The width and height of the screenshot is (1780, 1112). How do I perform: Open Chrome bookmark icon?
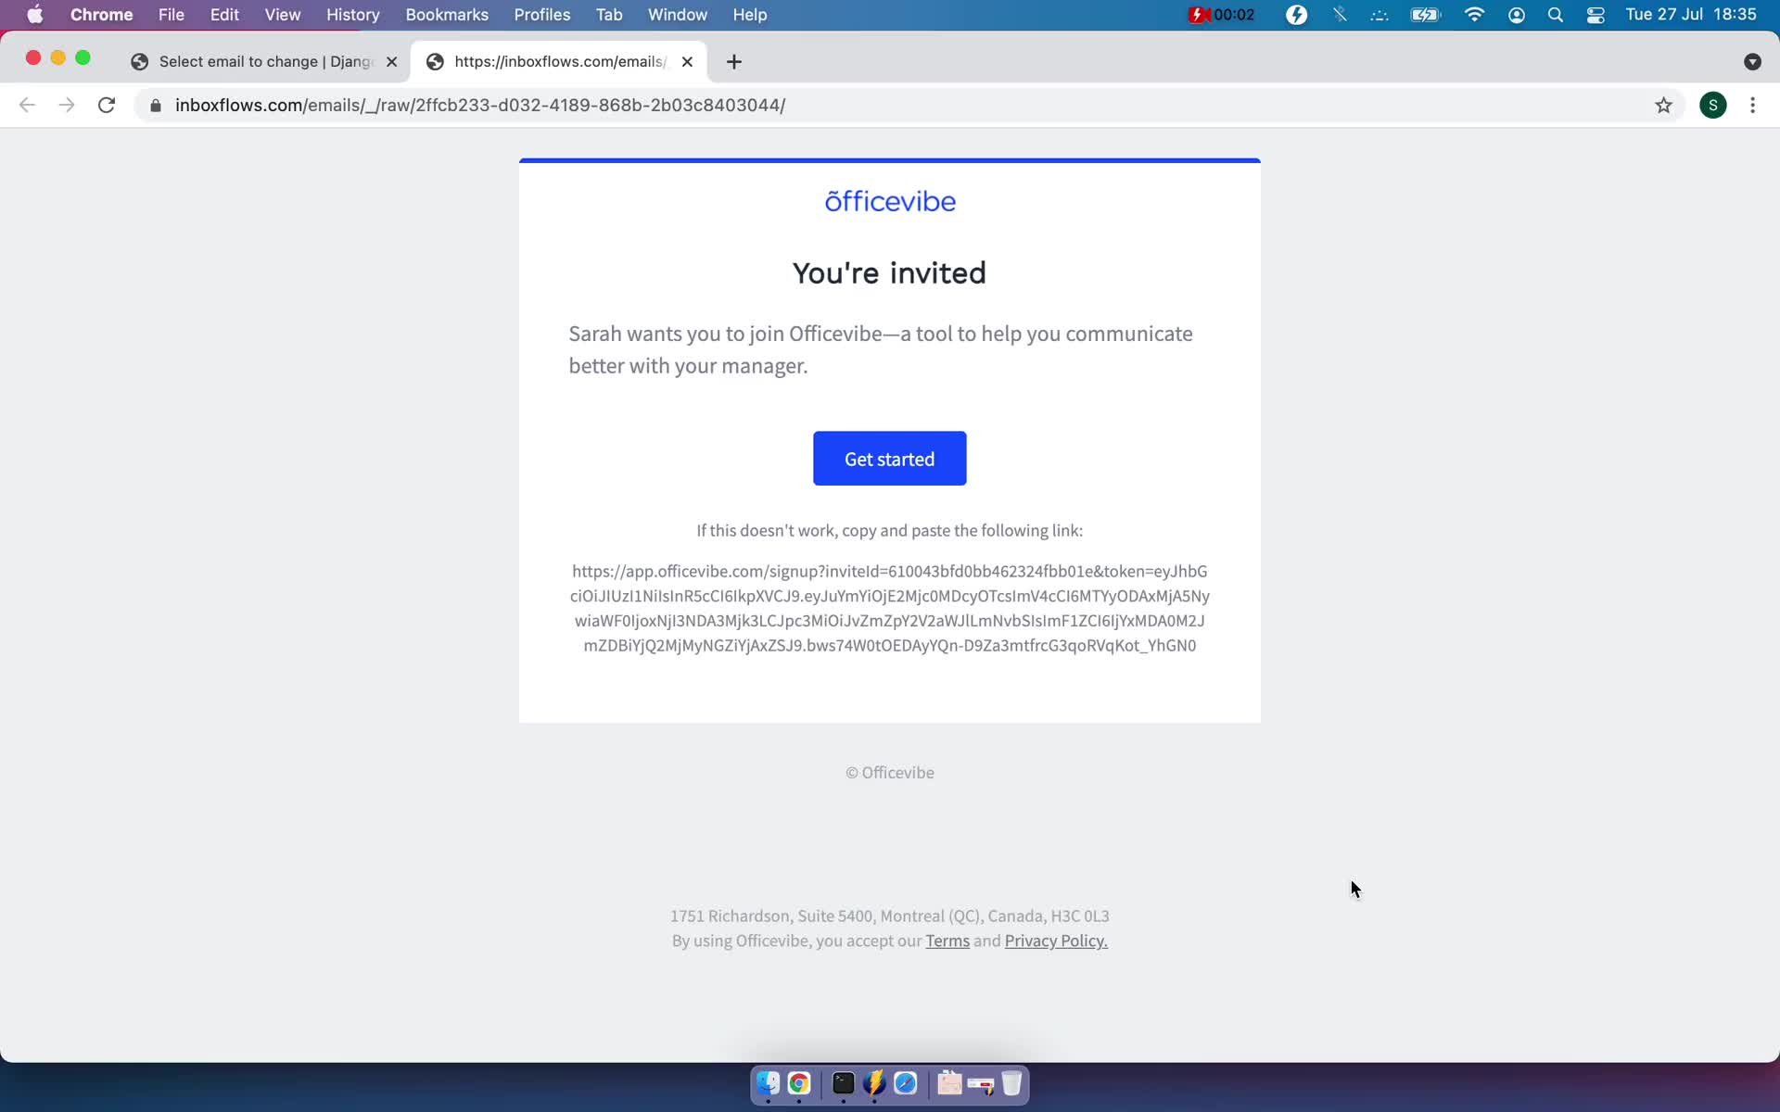point(1663,105)
